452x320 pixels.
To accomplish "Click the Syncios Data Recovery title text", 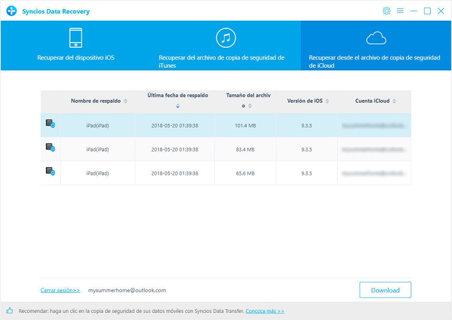I will tap(56, 11).
